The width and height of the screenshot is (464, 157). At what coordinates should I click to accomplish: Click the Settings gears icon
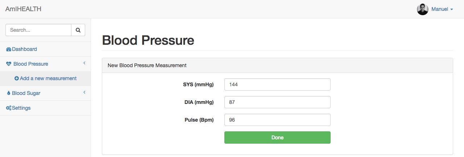point(9,108)
